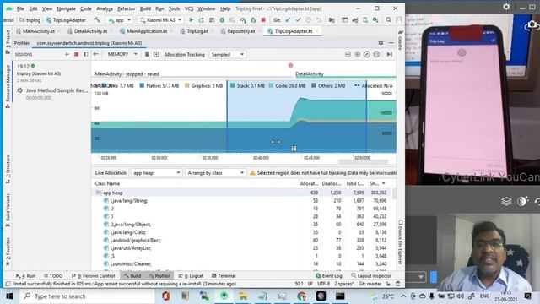The width and height of the screenshot is (540, 304).
Task: Reset the timeline zoom
Action: pyautogui.click(x=367, y=54)
